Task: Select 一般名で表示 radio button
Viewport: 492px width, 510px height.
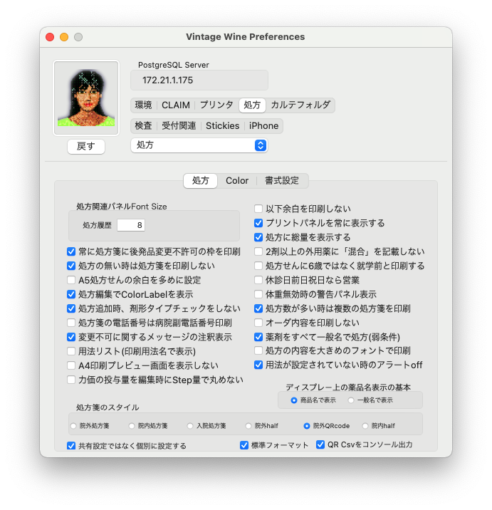Action: [351, 400]
